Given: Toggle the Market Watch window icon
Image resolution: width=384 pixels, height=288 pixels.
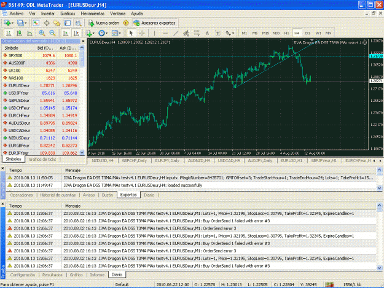Looking at the screenshot, I should [36, 23].
